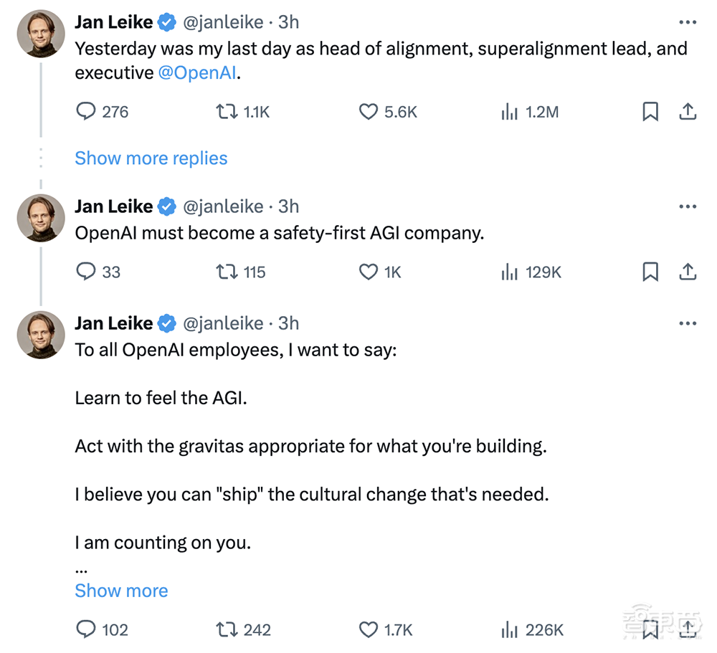Reply to the 'Learn to feel the AGI' tweet
The image size is (717, 653).
pos(86,629)
